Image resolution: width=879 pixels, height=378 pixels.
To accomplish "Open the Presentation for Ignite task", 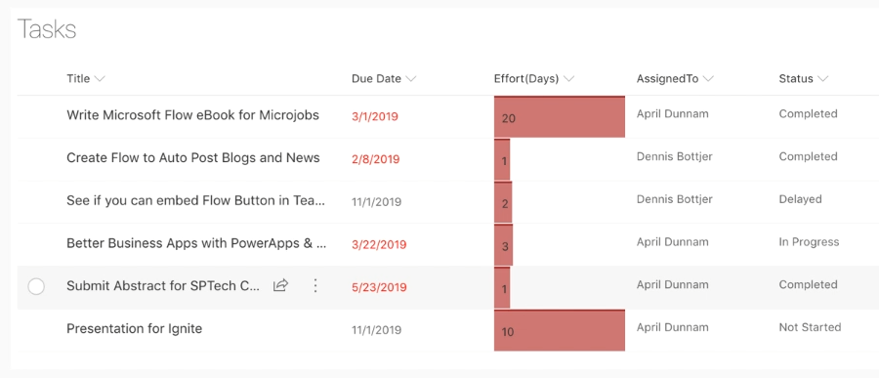I will (x=135, y=328).
